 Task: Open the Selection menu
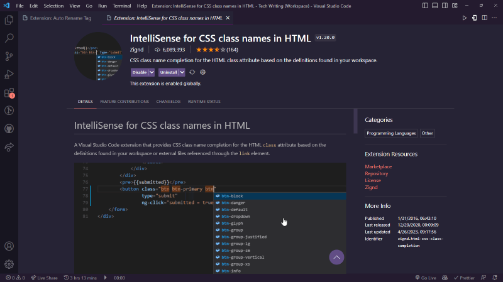(x=53, y=6)
